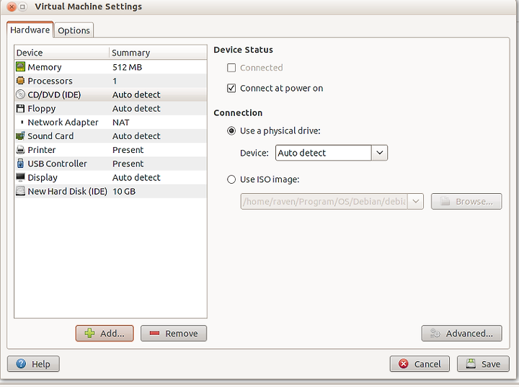Close the Virtual Machine Settings window
The image size is (519, 387).
12,6
